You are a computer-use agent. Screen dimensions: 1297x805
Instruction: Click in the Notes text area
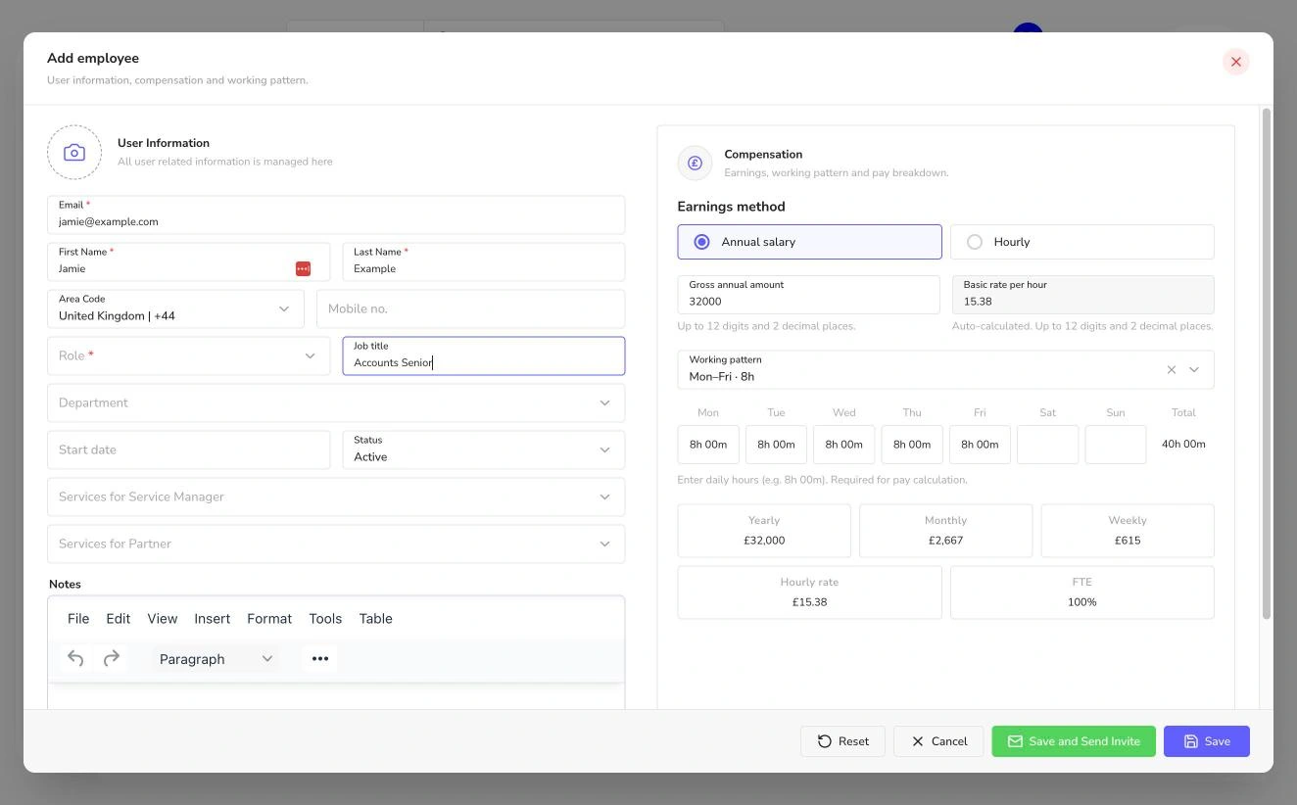pyautogui.click(x=336, y=696)
